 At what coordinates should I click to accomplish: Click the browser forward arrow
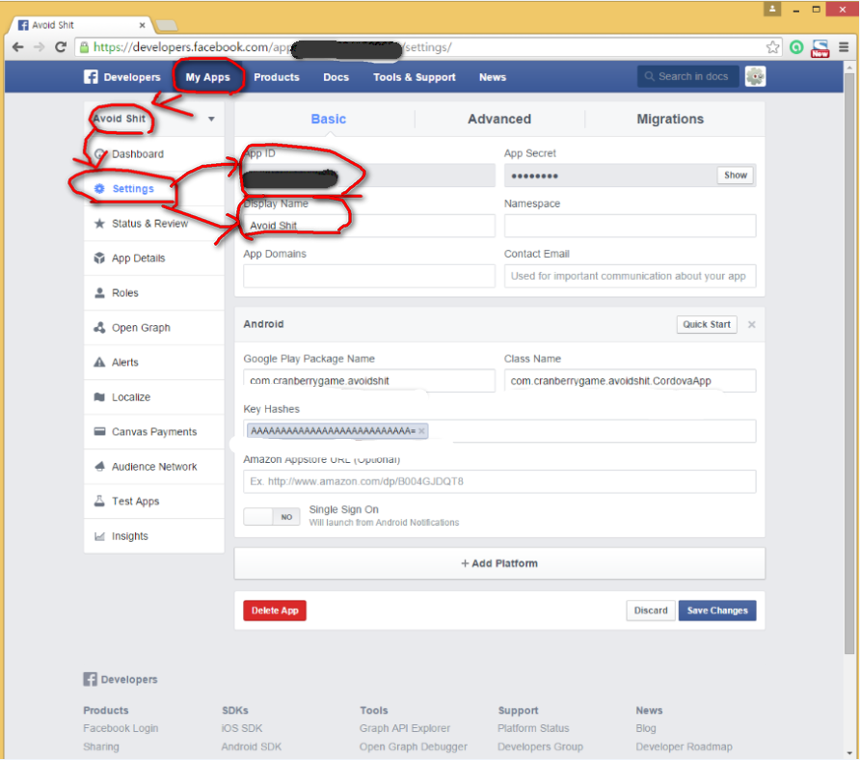[x=39, y=47]
